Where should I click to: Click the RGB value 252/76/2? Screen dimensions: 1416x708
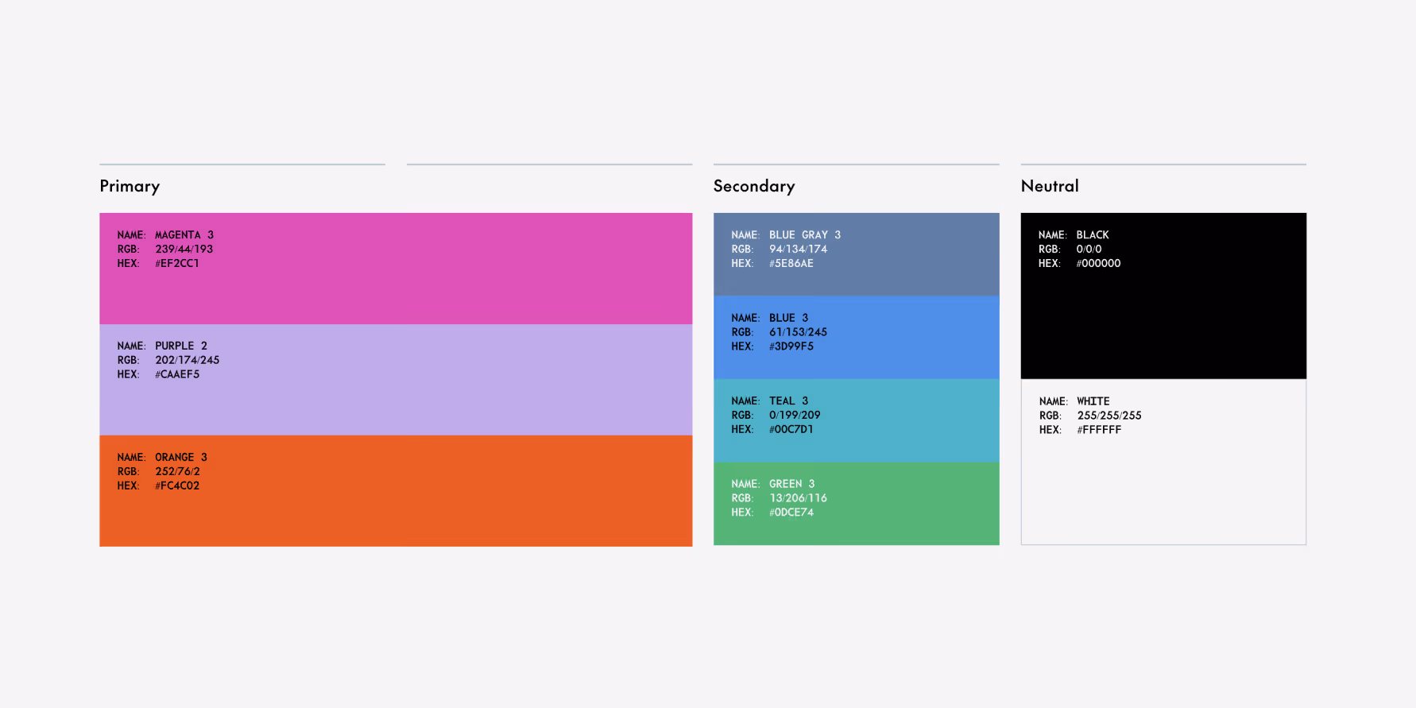tap(178, 471)
